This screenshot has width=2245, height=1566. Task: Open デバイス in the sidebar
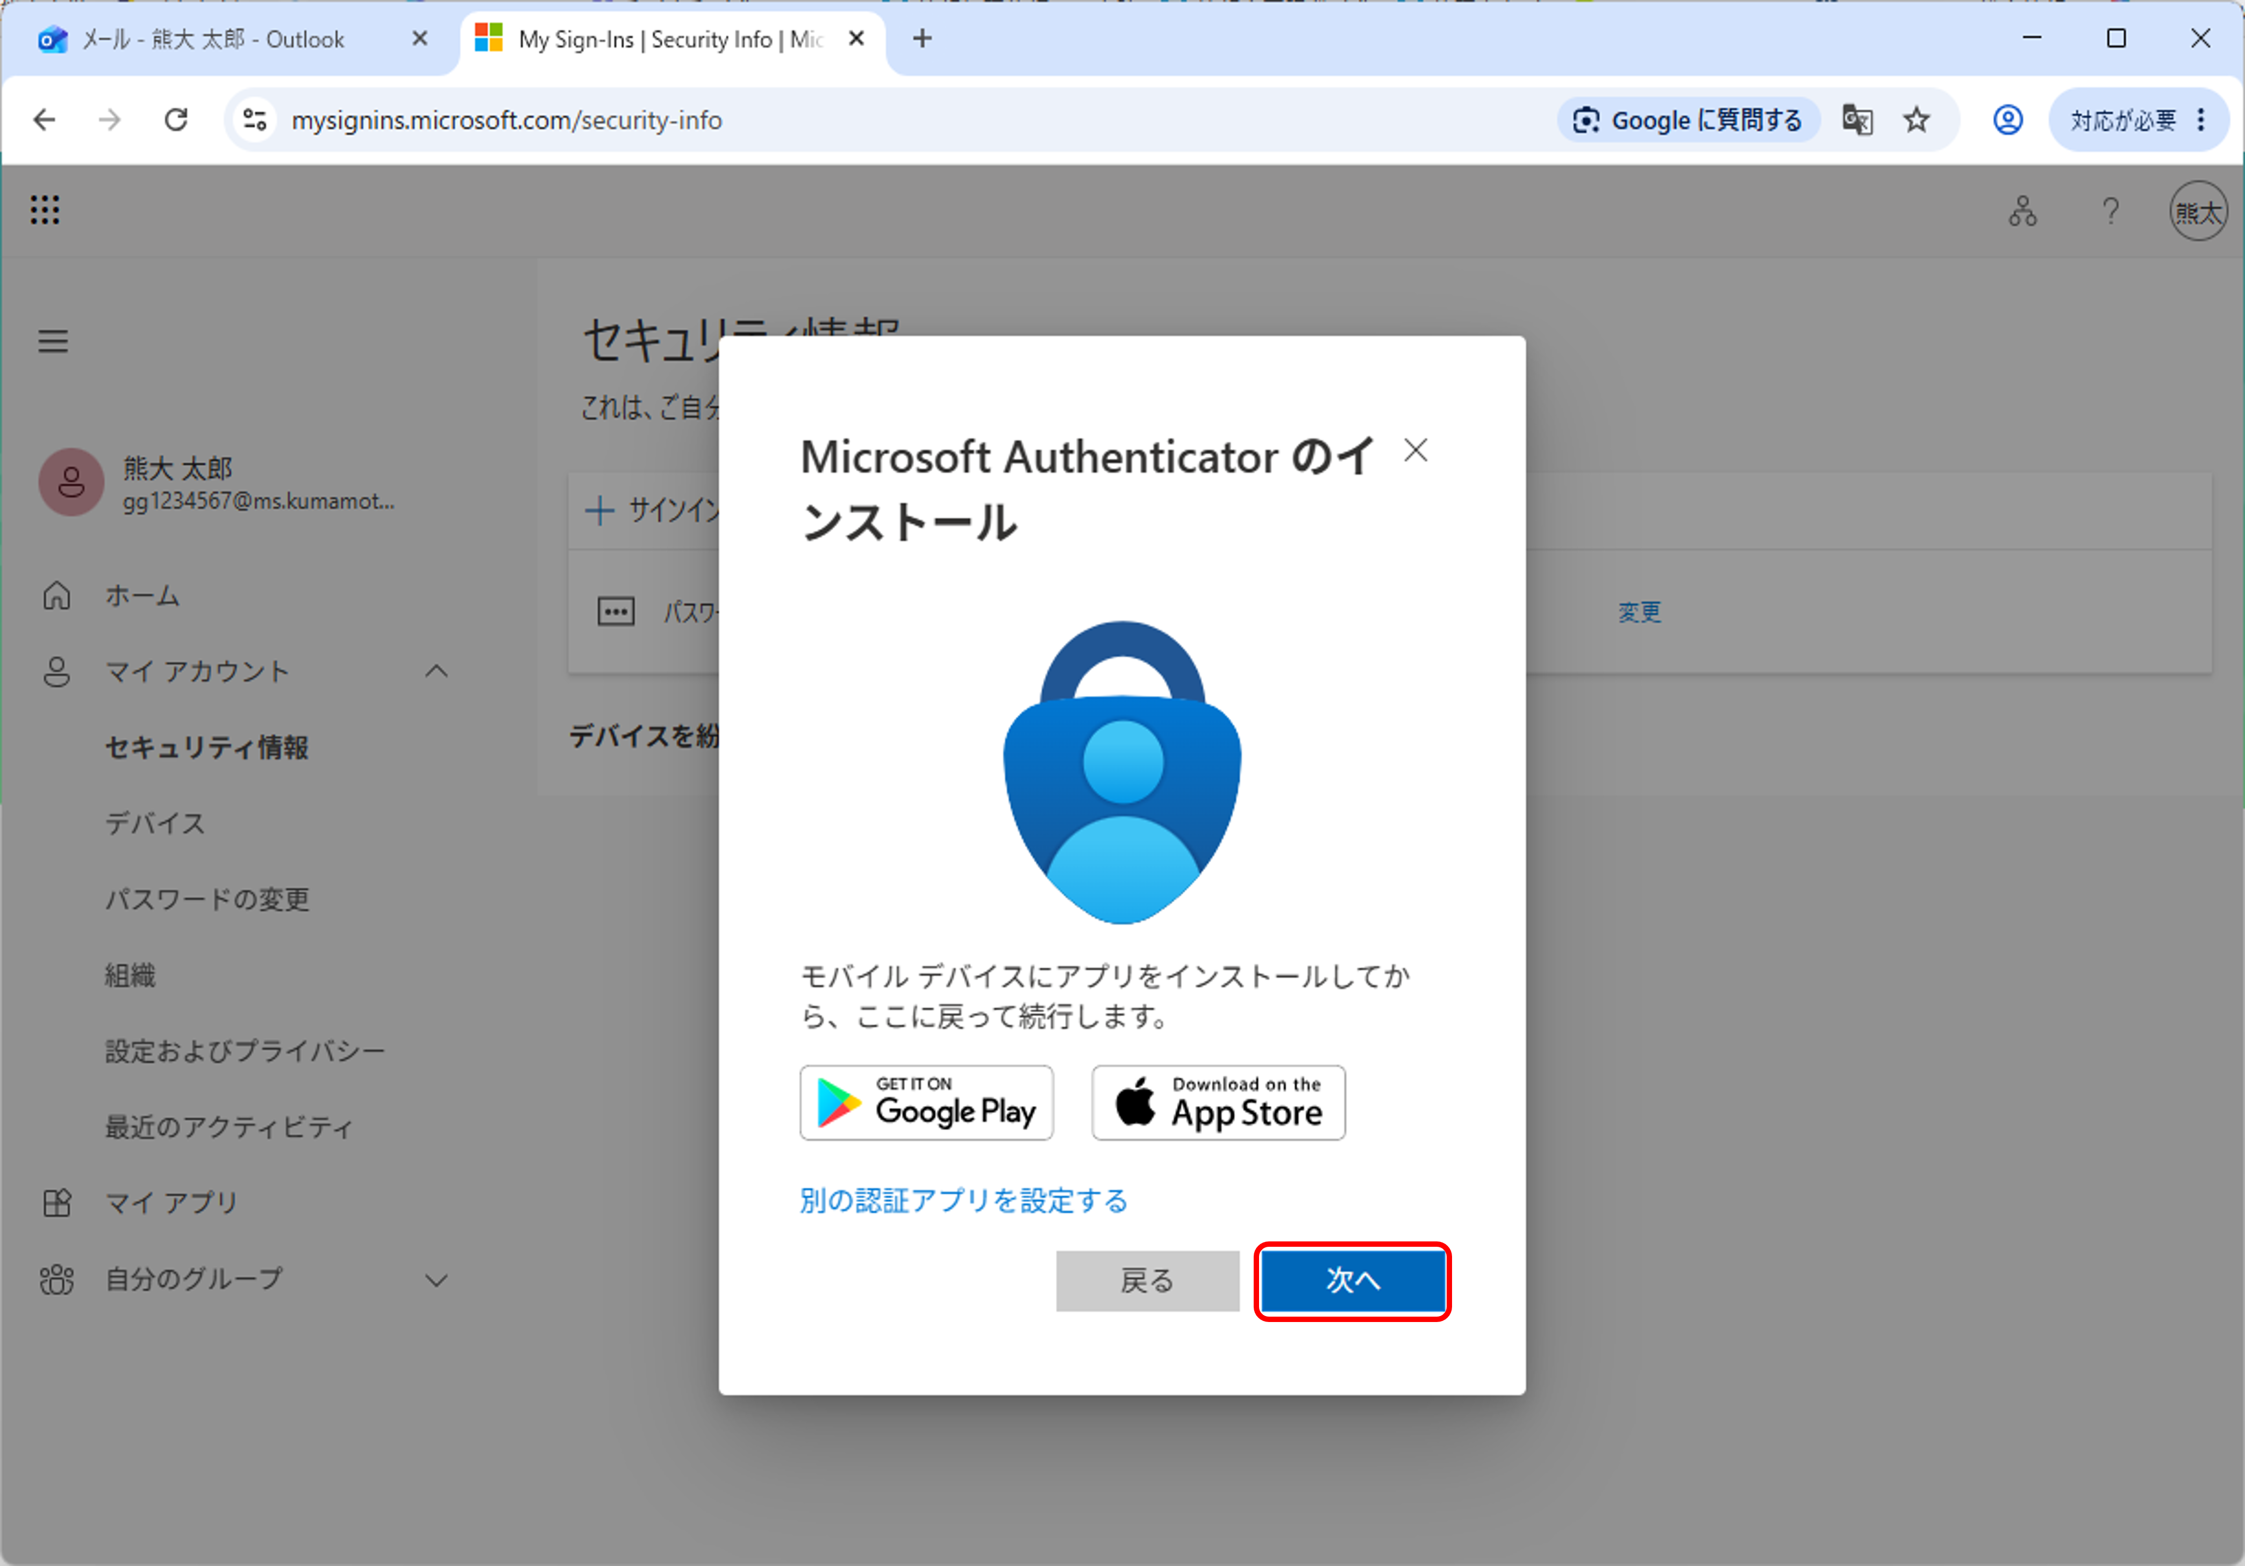tap(154, 824)
